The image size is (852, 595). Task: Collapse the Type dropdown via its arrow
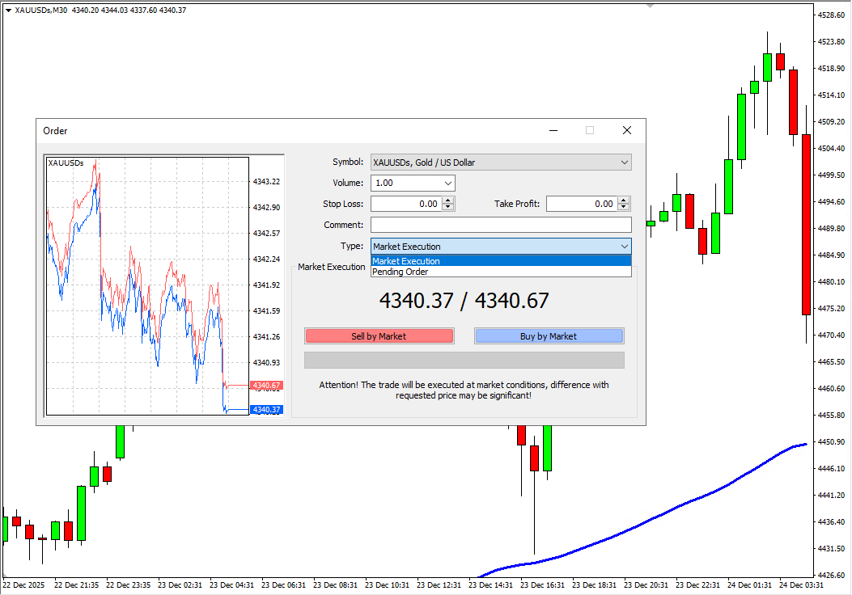(624, 247)
